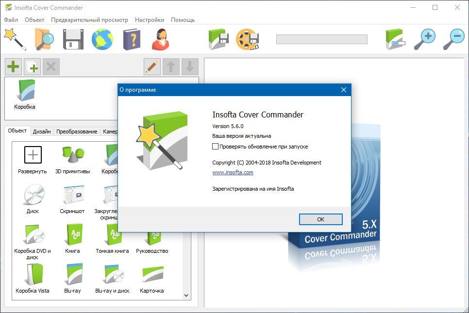Open the Объект menu
The width and height of the screenshot is (469, 313).
[x=34, y=20]
